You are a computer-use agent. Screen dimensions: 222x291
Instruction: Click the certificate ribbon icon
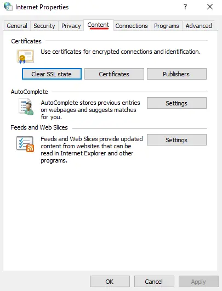click(26, 57)
